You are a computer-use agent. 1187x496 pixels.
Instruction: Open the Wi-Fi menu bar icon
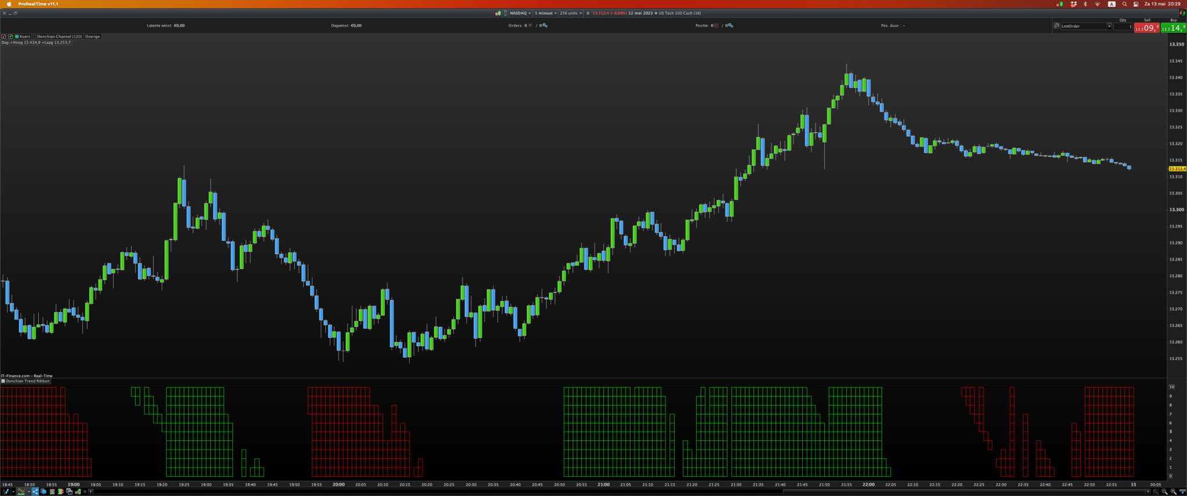1097,4
